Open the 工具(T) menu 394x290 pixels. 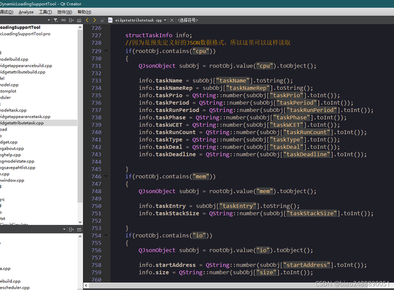(45, 12)
